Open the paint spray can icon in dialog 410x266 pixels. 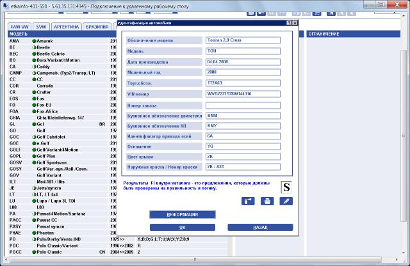coord(248,201)
